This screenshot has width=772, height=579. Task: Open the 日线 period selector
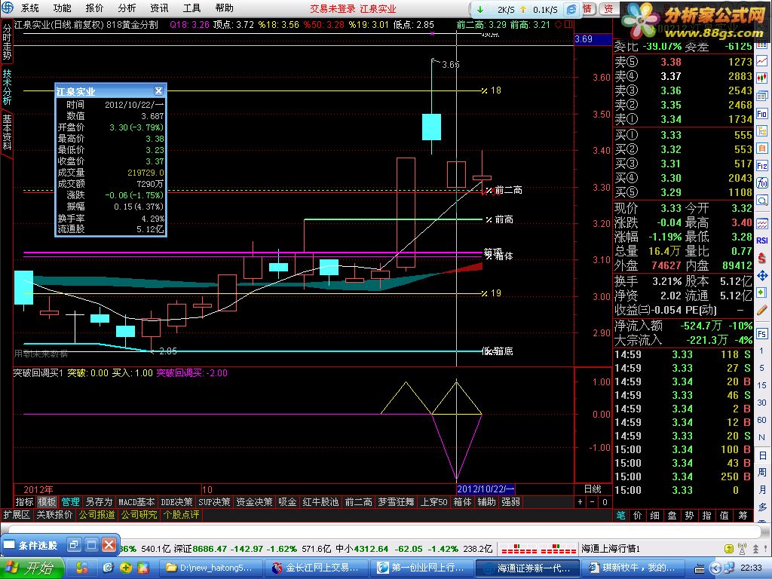593,489
